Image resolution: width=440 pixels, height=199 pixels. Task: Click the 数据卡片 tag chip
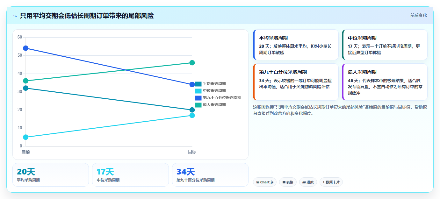(x=331, y=182)
